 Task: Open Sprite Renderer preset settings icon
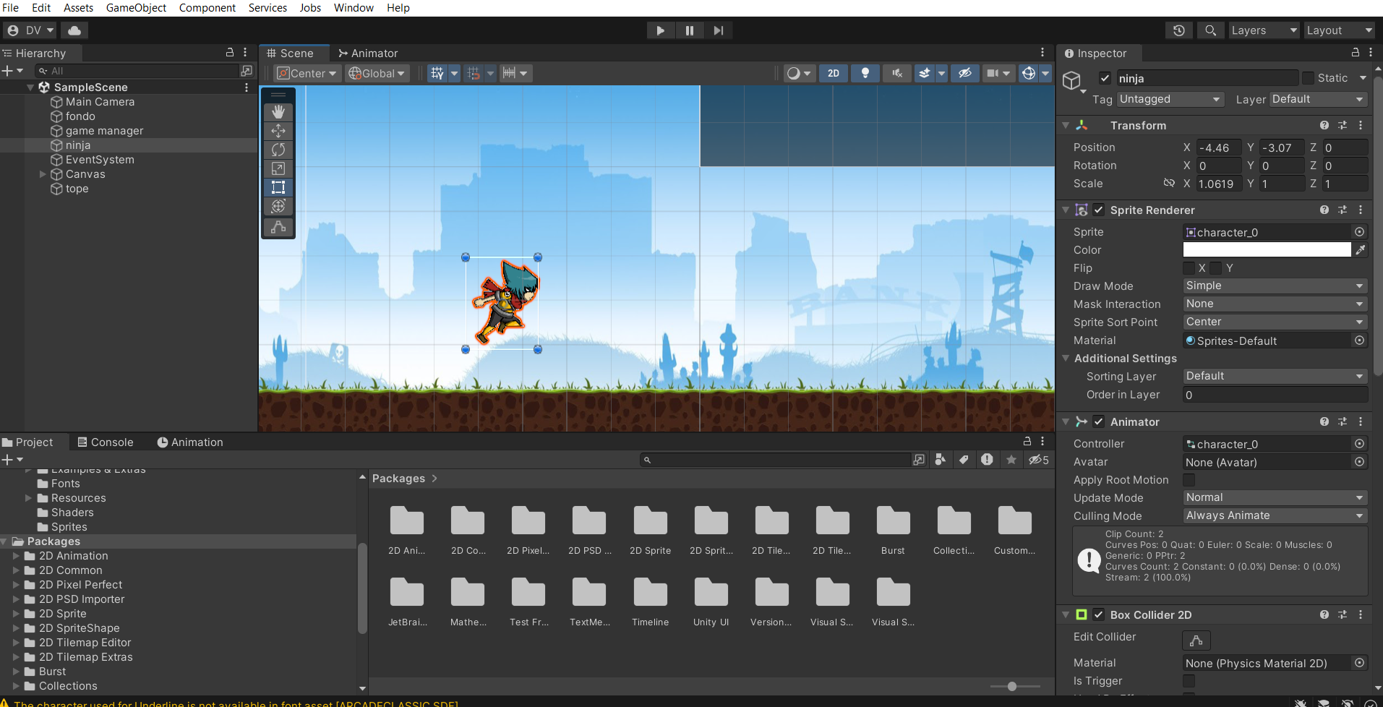point(1343,210)
